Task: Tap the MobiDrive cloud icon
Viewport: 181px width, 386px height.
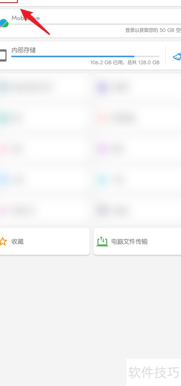Action: (x=4, y=23)
